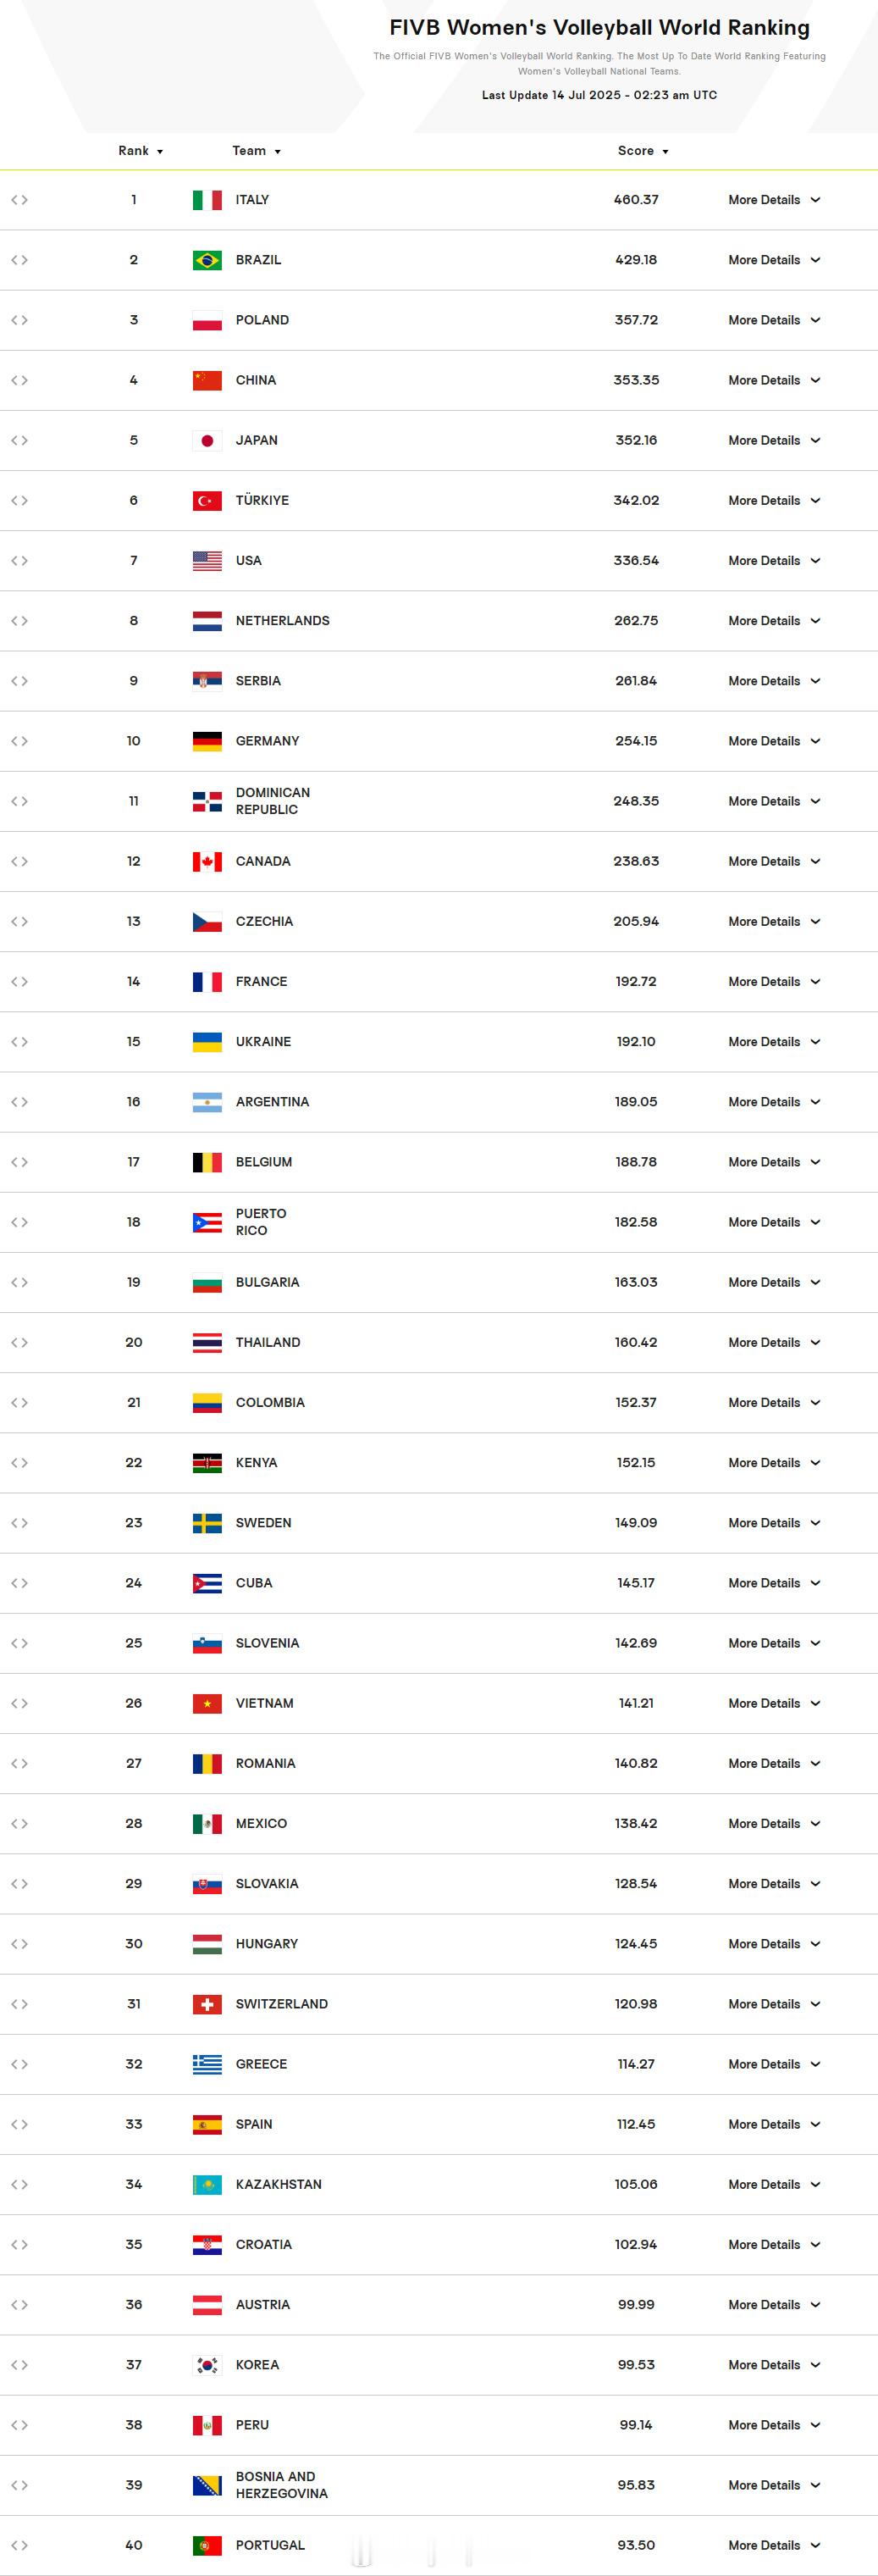Expand More Details for China
Image resolution: width=878 pixels, height=2576 pixels.
[774, 380]
